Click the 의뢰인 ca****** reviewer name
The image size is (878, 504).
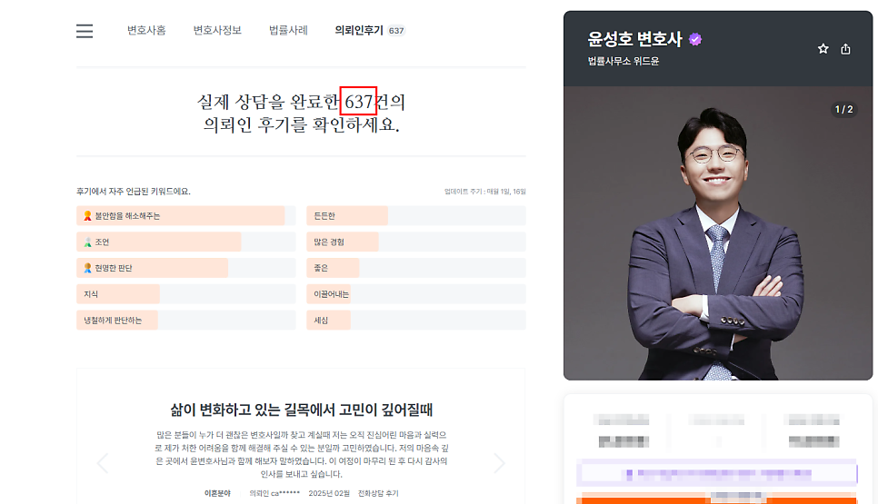tap(274, 493)
